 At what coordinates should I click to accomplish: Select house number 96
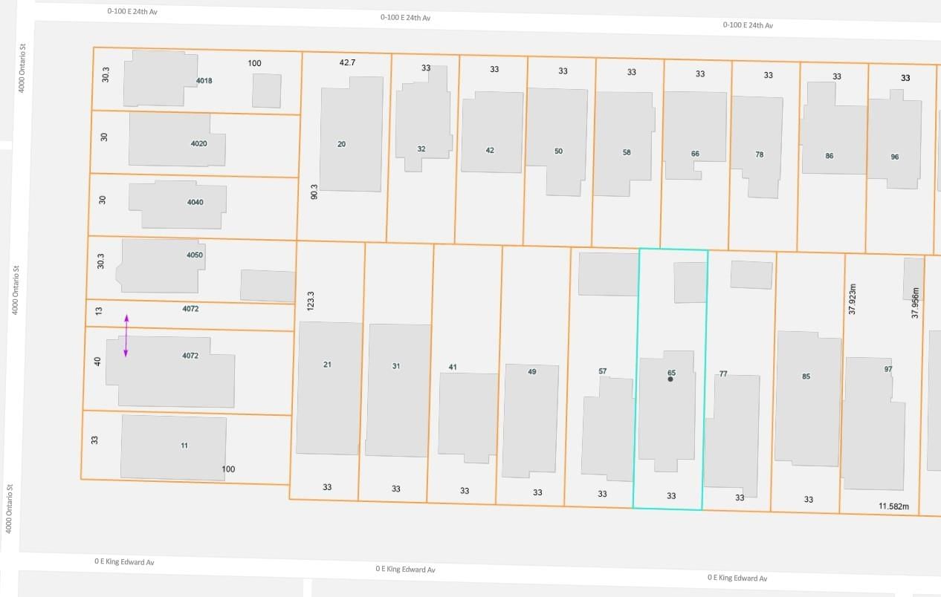click(895, 157)
